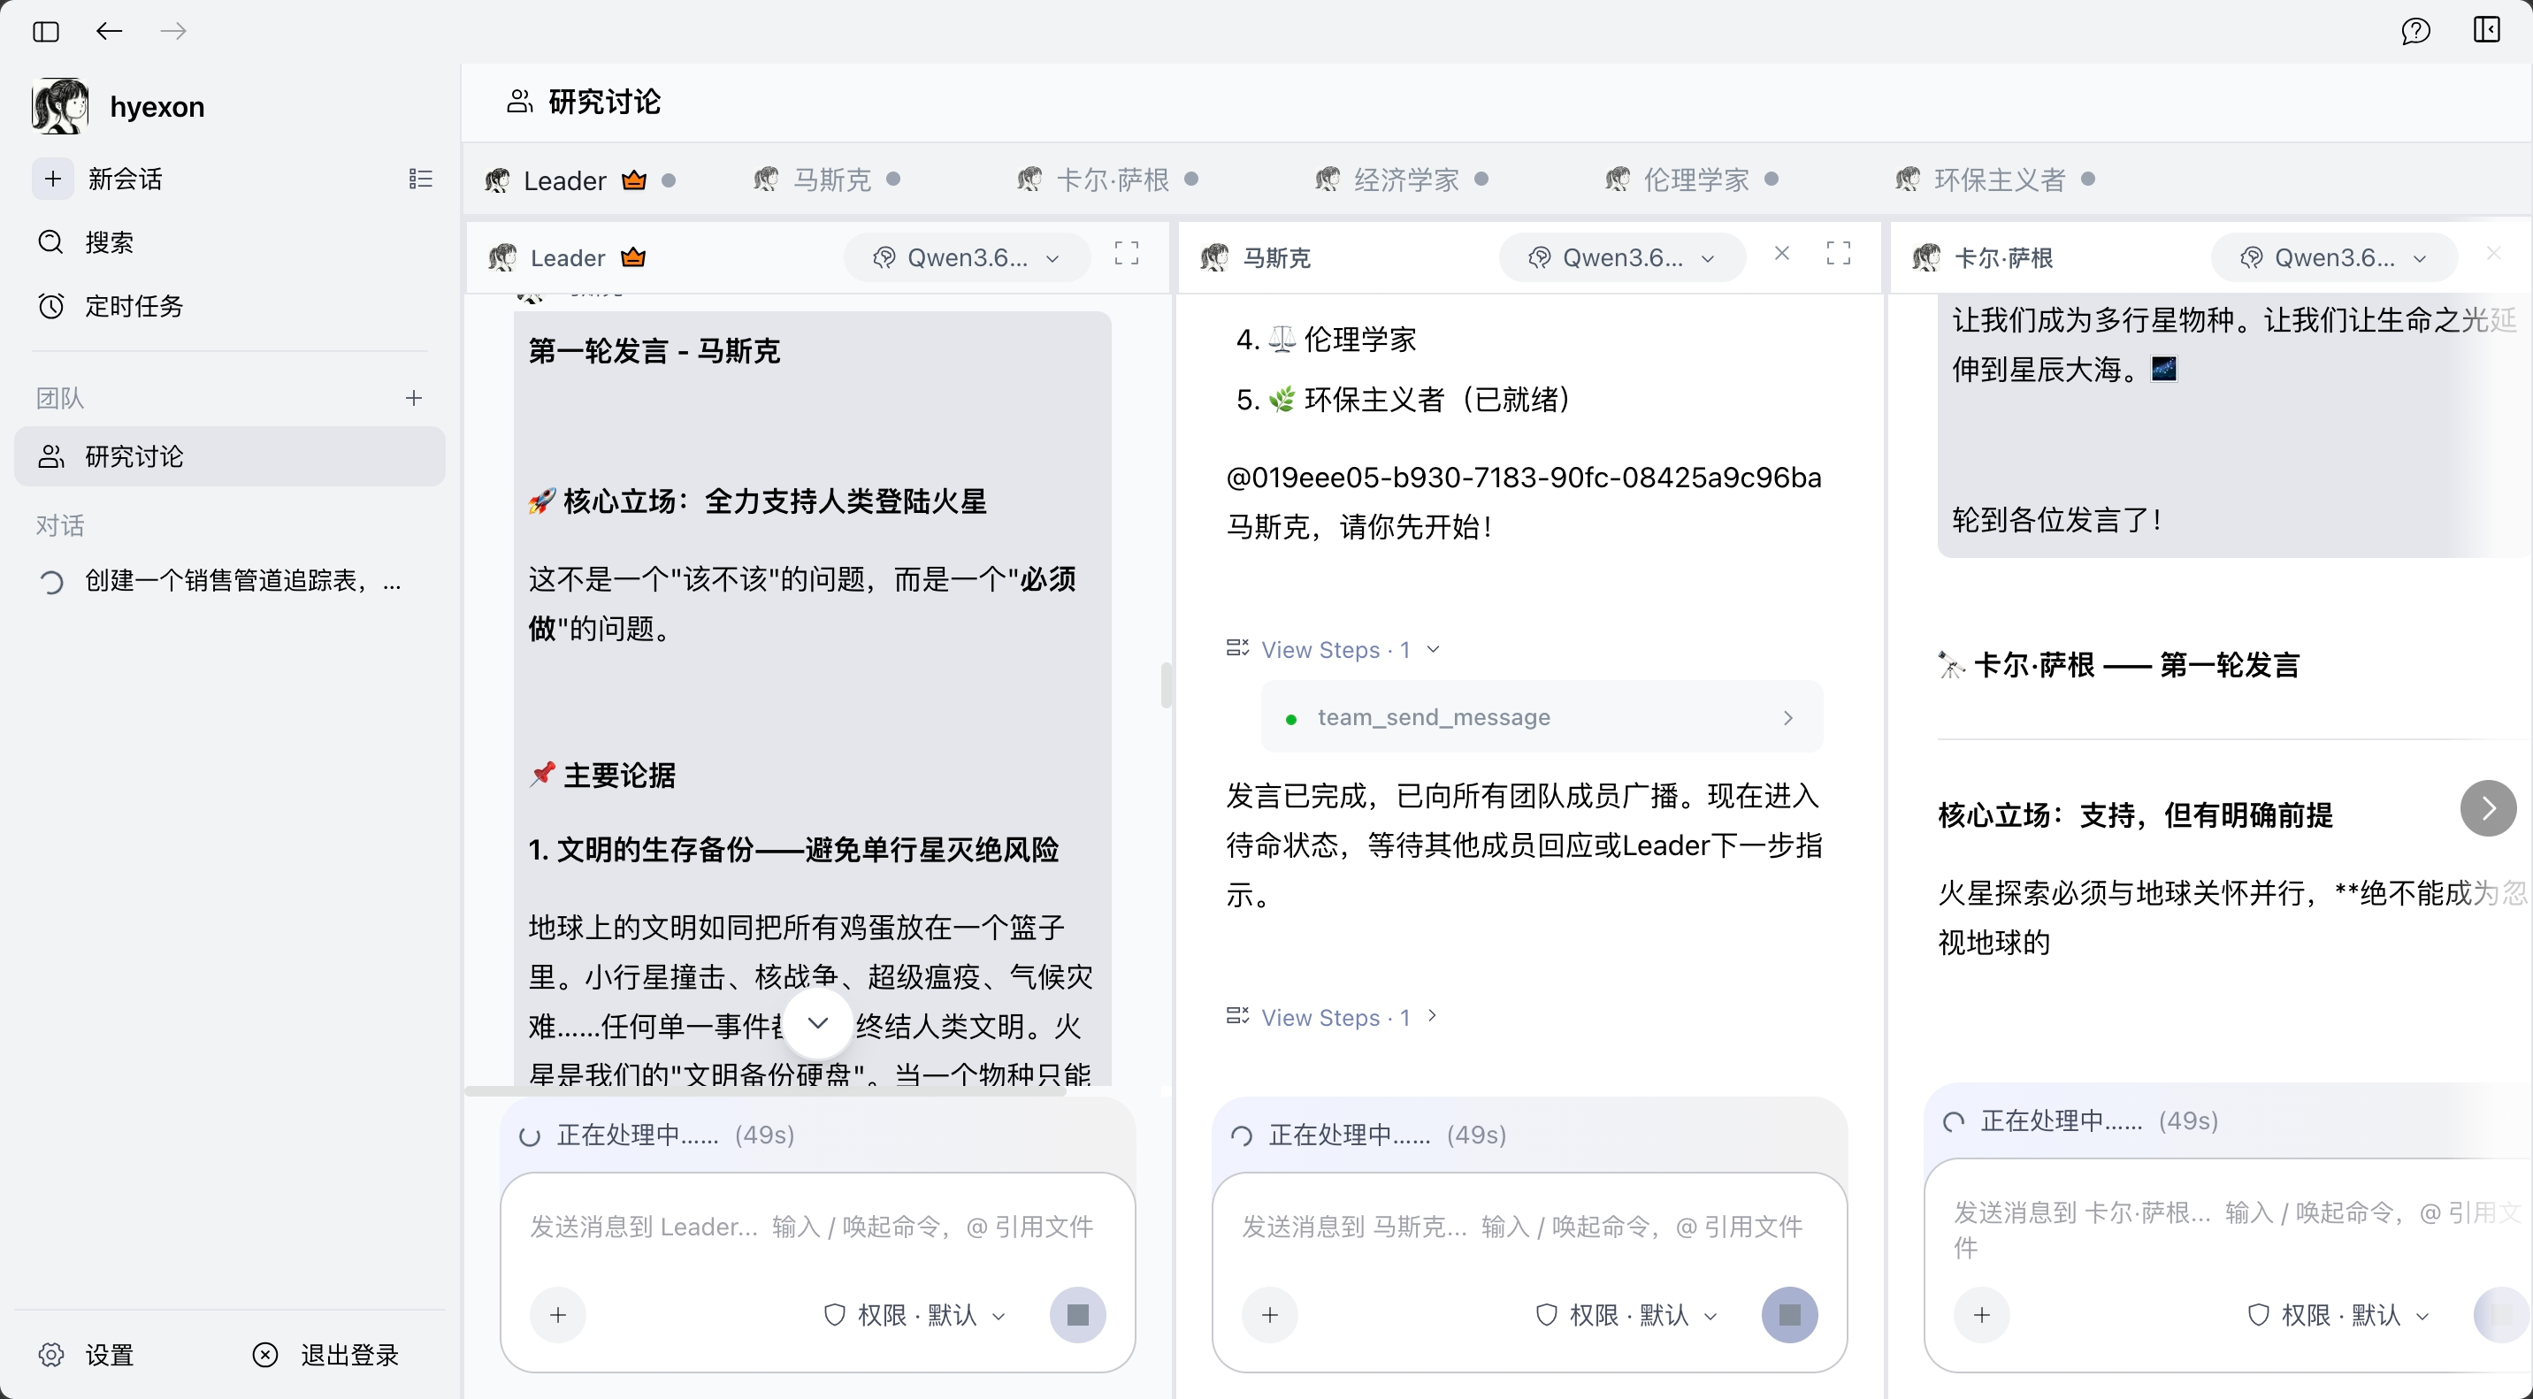Stop processing in the Leader panel

[x=1078, y=1316]
